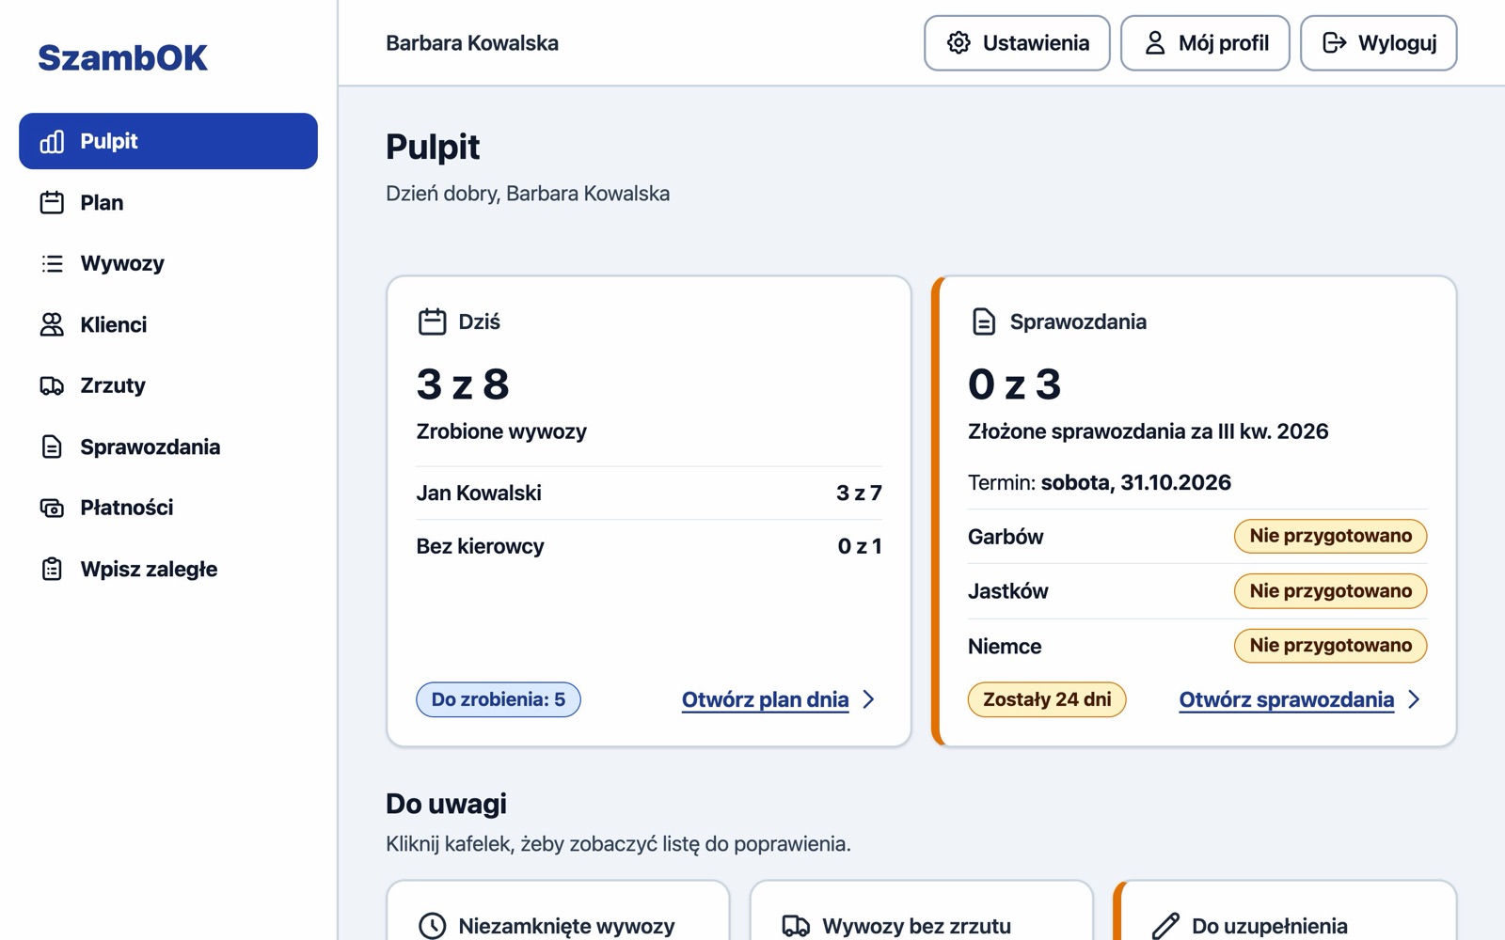Screen dimensions: 1505x940
Task: Follow the Otwórz sprawozdania link
Action: [x=1286, y=699]
